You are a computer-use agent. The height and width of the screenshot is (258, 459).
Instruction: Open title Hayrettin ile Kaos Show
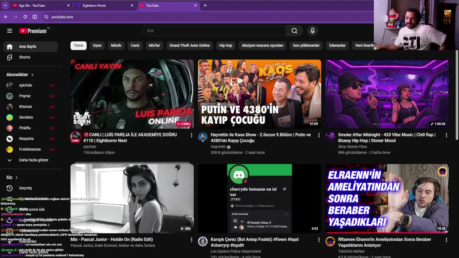[x=261, y=138]
